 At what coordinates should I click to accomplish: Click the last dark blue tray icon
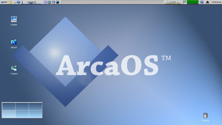(x=57, y=2)
